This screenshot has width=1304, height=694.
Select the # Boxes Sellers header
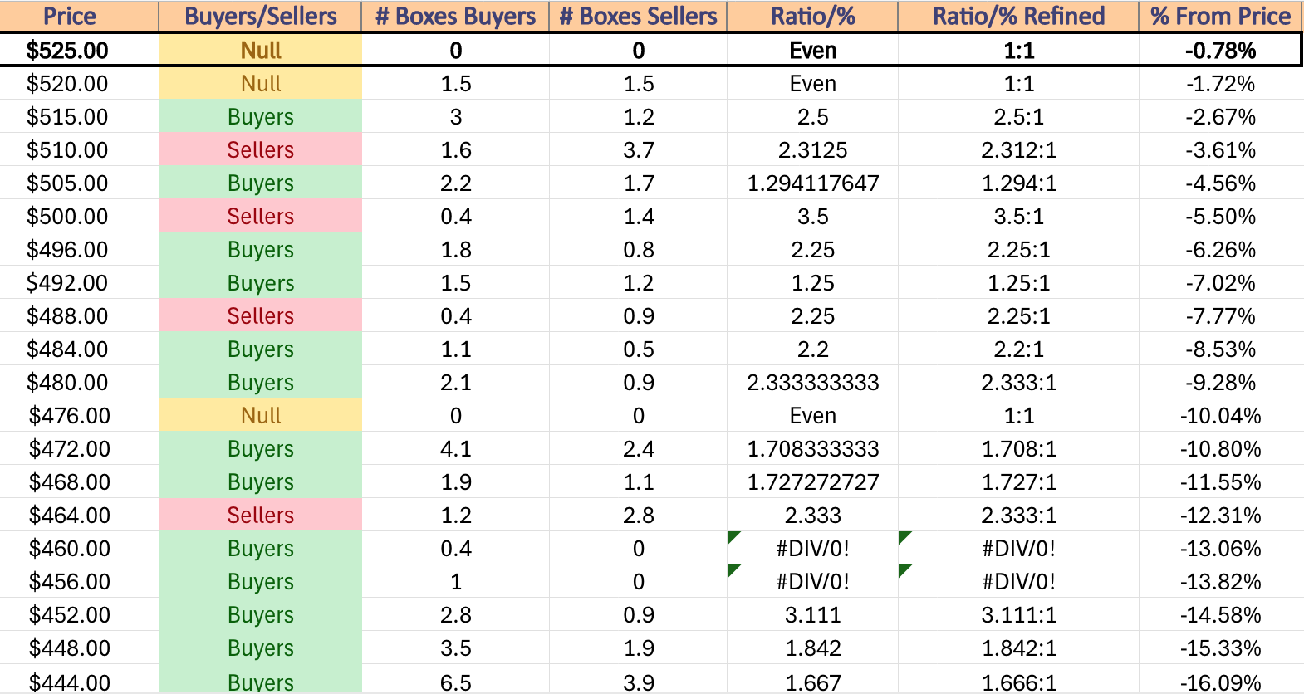point(638,16)
